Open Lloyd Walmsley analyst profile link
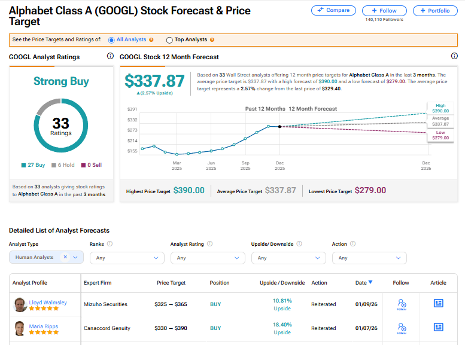Screen dimensions: 465x345 point(48,303)
